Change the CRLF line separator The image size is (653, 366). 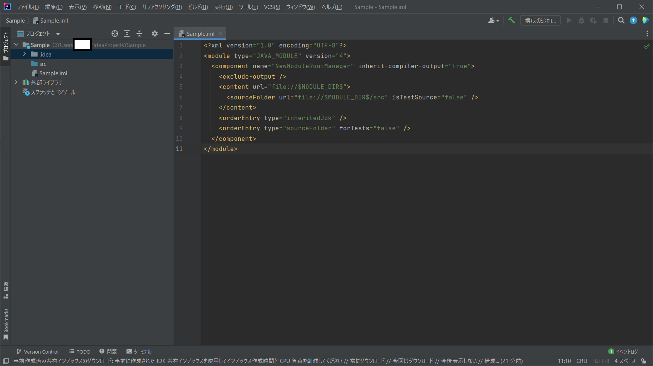[x=582, y=361]
